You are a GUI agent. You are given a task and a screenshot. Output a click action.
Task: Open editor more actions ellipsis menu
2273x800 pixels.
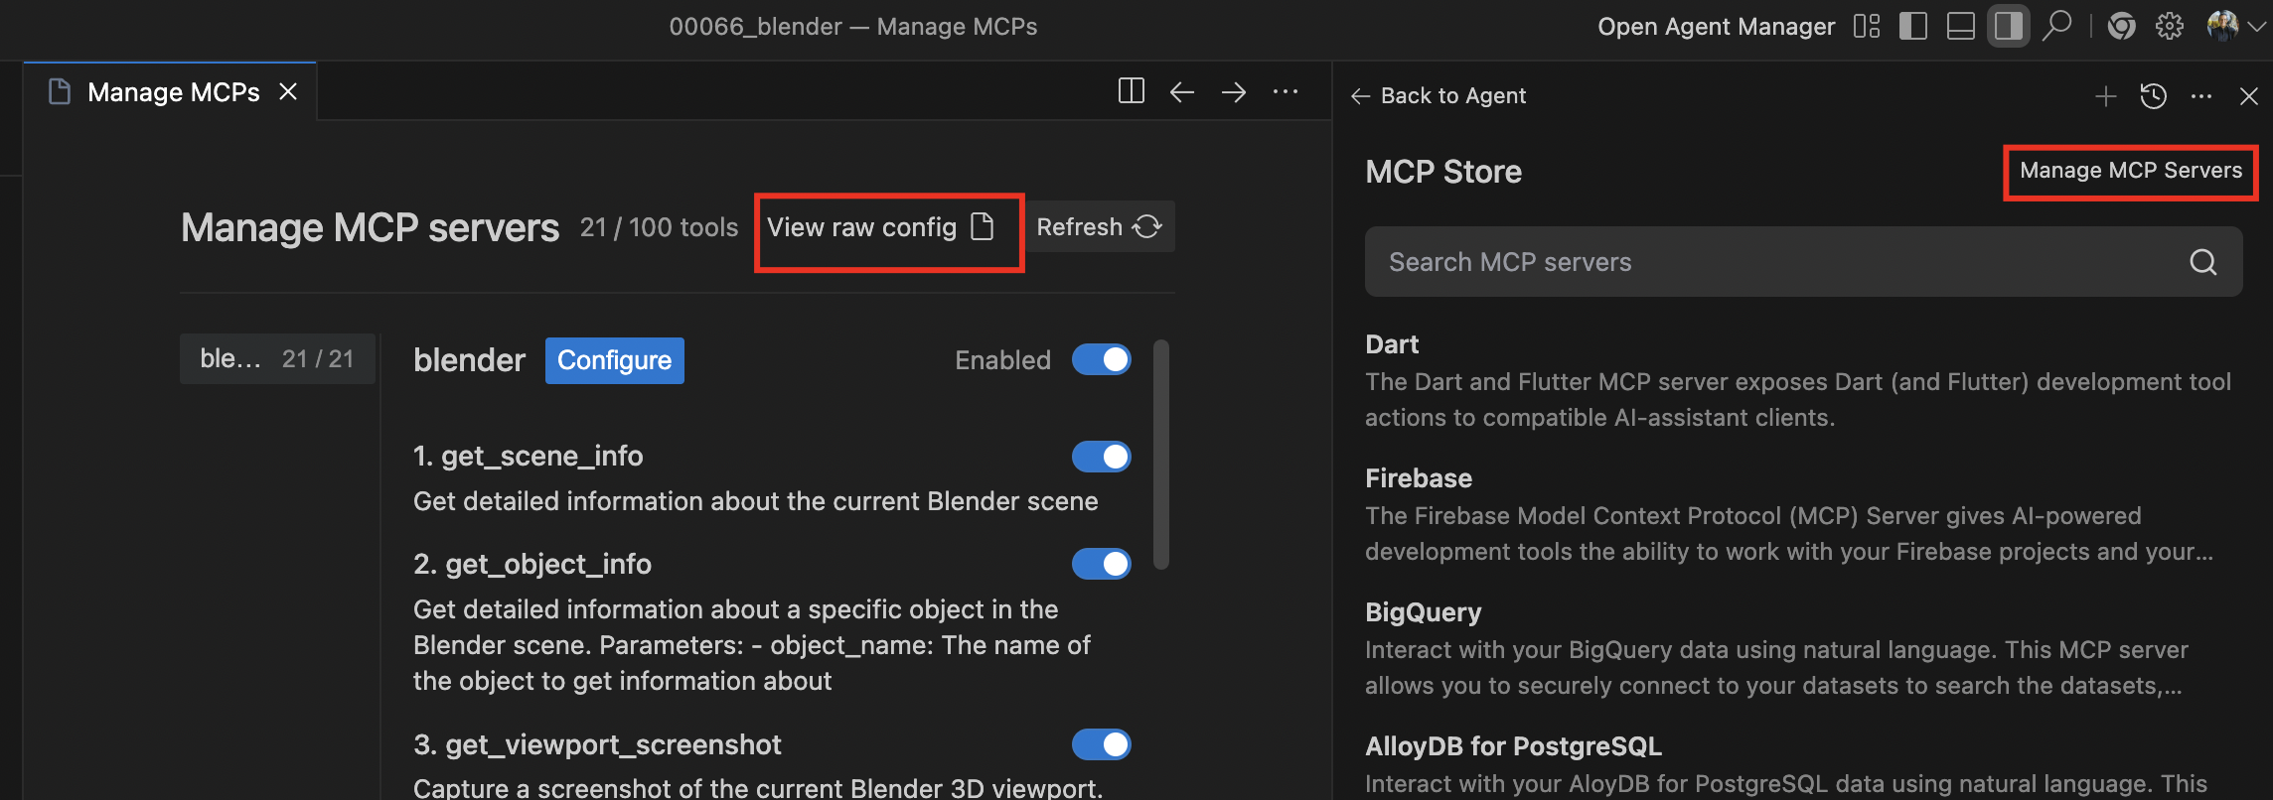1286,92
